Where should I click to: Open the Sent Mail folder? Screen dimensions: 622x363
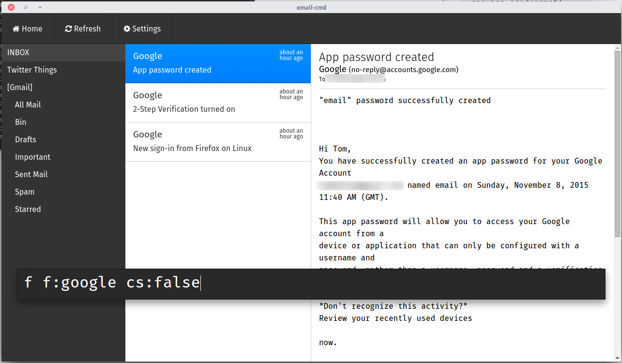coord(63,174)
